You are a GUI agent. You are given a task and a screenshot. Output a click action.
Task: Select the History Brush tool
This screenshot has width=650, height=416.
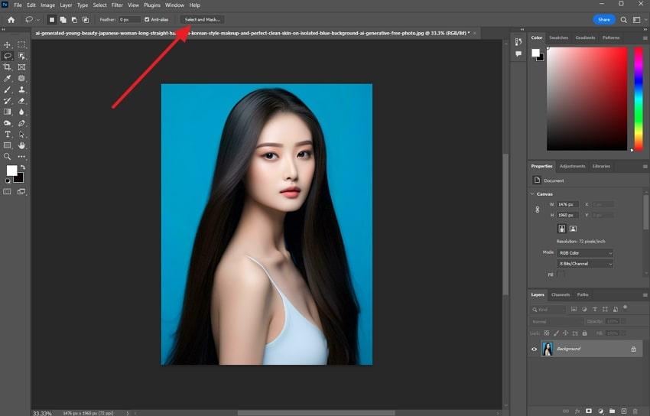[8, 101]
